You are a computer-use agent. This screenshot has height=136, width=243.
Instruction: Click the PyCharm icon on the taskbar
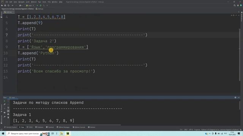pos(68,133)
